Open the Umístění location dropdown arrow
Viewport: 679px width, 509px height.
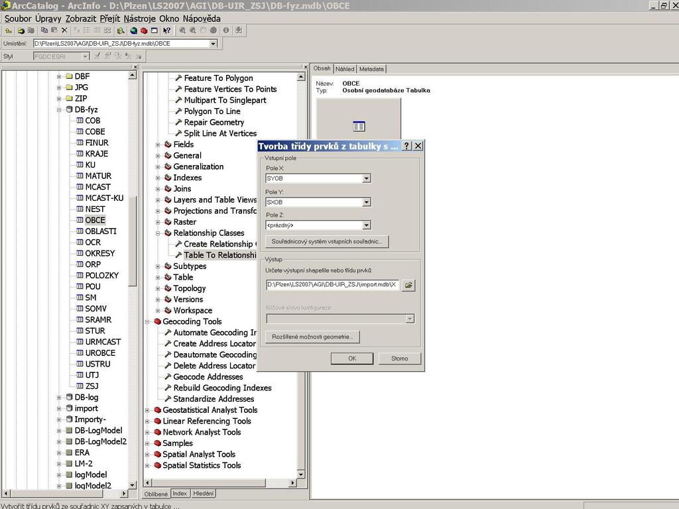213,44
